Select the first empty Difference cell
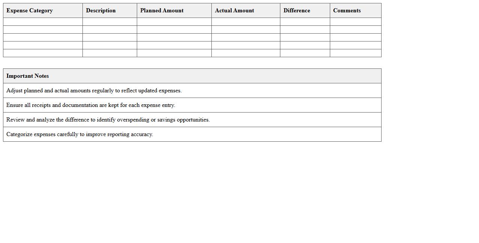Screen dimensions: 479x243 click(x=305, y=22)
